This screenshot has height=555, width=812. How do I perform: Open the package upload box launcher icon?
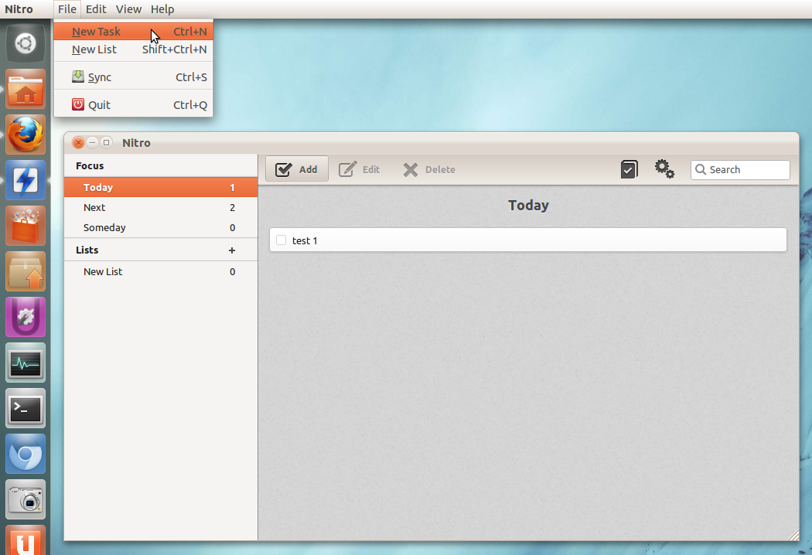[x=26, y=271]
